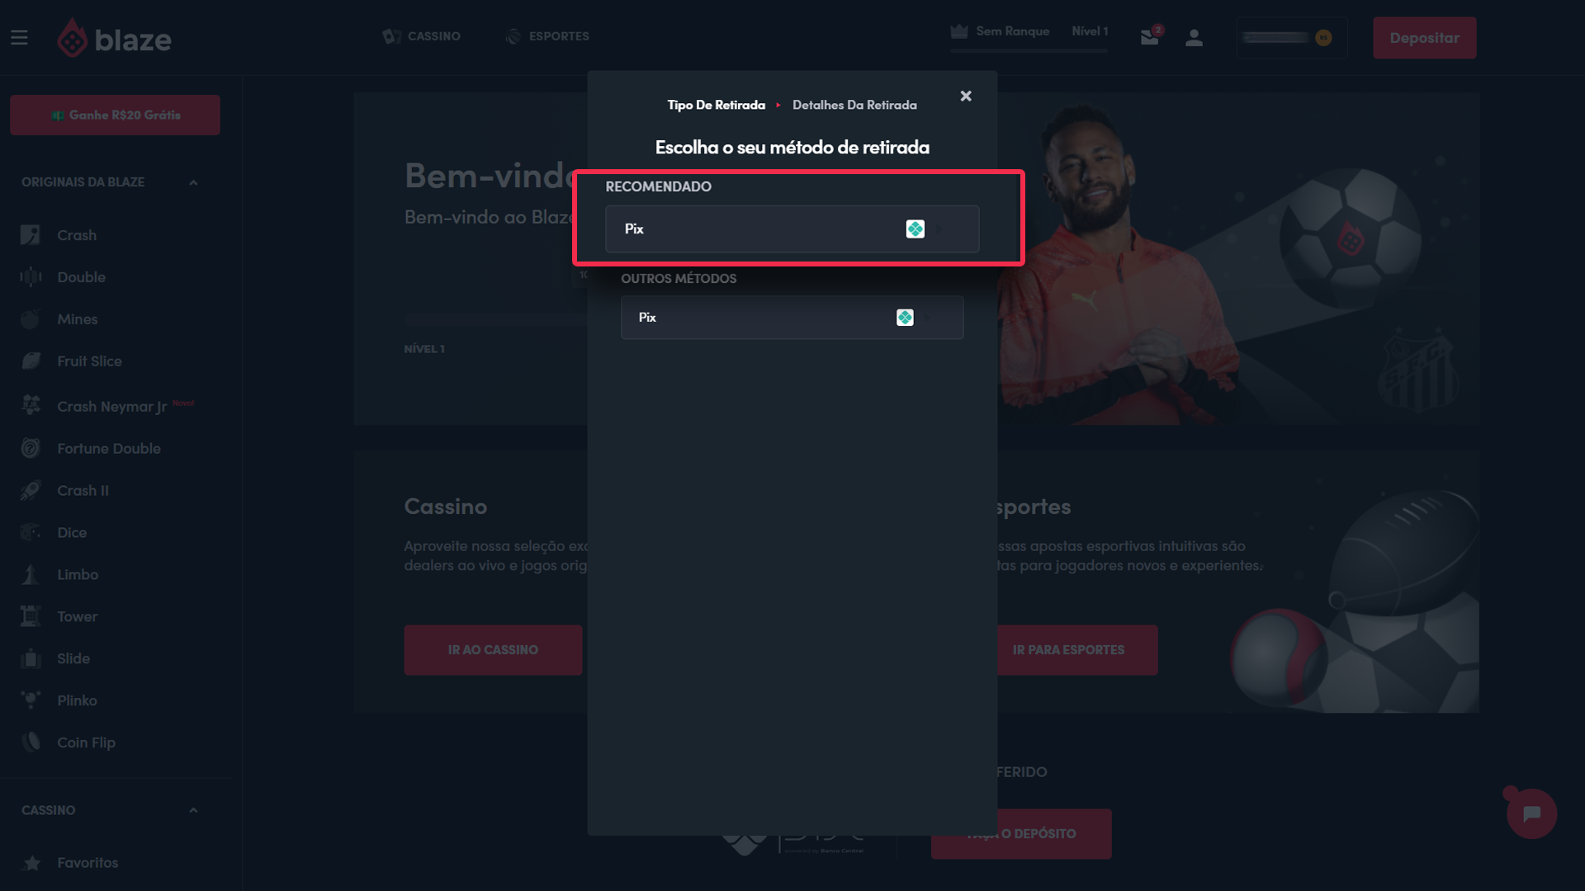
Task: Click the Blaze flame logo icon
Action: [x=71, y=37]
